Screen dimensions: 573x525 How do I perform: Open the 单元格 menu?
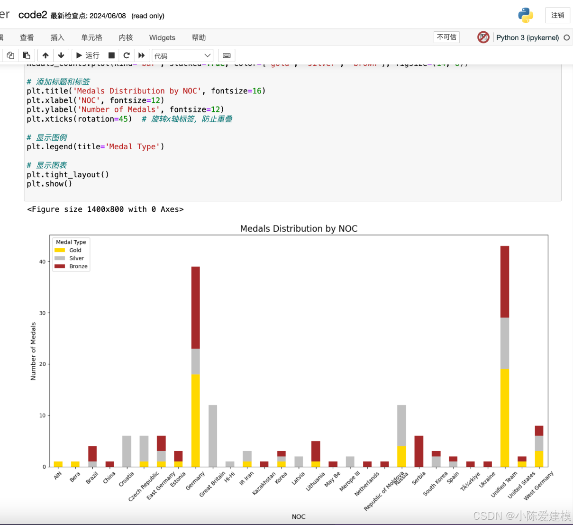[91, 37]
